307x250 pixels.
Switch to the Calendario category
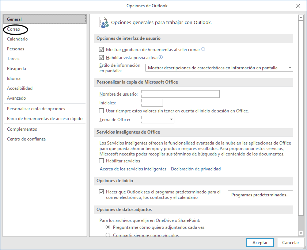point(17,39)
